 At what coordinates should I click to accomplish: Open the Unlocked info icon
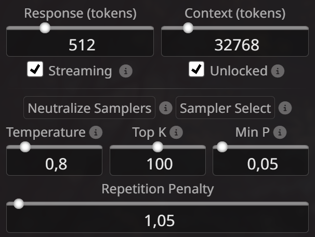tap(278, 71)
